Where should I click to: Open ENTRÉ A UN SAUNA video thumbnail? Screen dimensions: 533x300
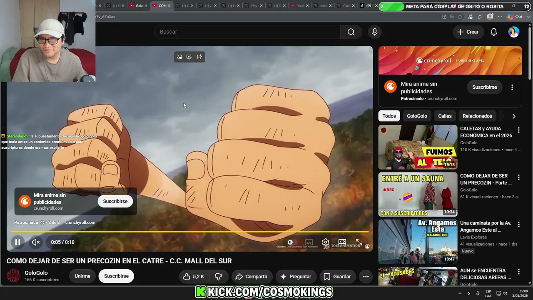pos(418,195)
